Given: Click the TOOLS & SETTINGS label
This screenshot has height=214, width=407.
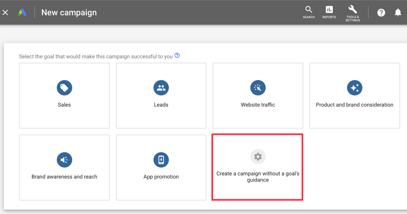Looking at the screenshot, I should click(x=353, y=19).
